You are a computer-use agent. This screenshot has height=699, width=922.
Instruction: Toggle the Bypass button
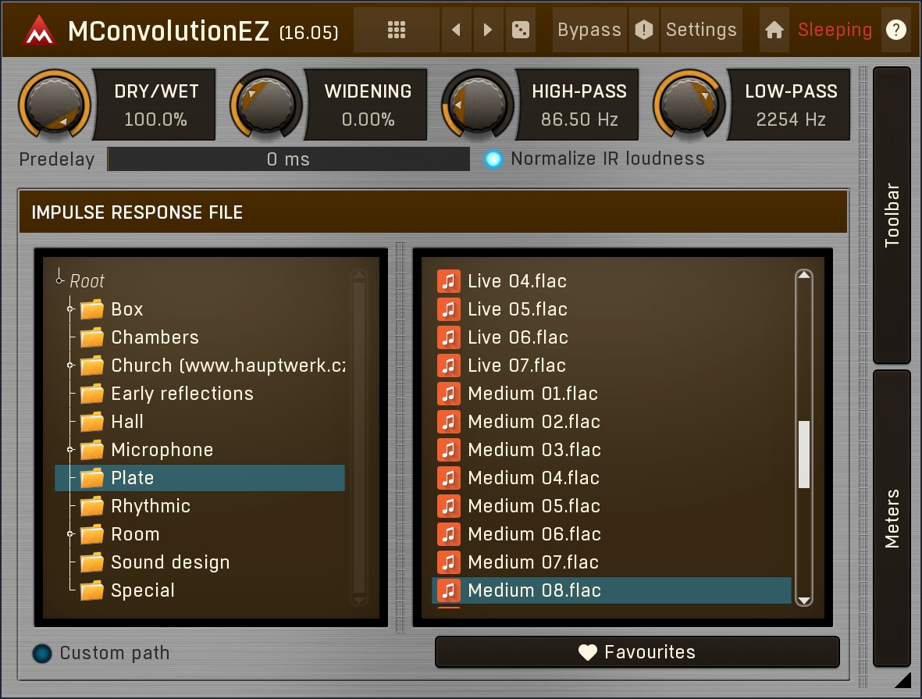589,30
